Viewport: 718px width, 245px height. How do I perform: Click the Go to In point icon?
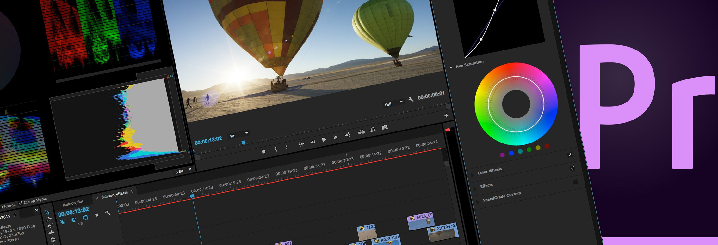tap(301, 144)
